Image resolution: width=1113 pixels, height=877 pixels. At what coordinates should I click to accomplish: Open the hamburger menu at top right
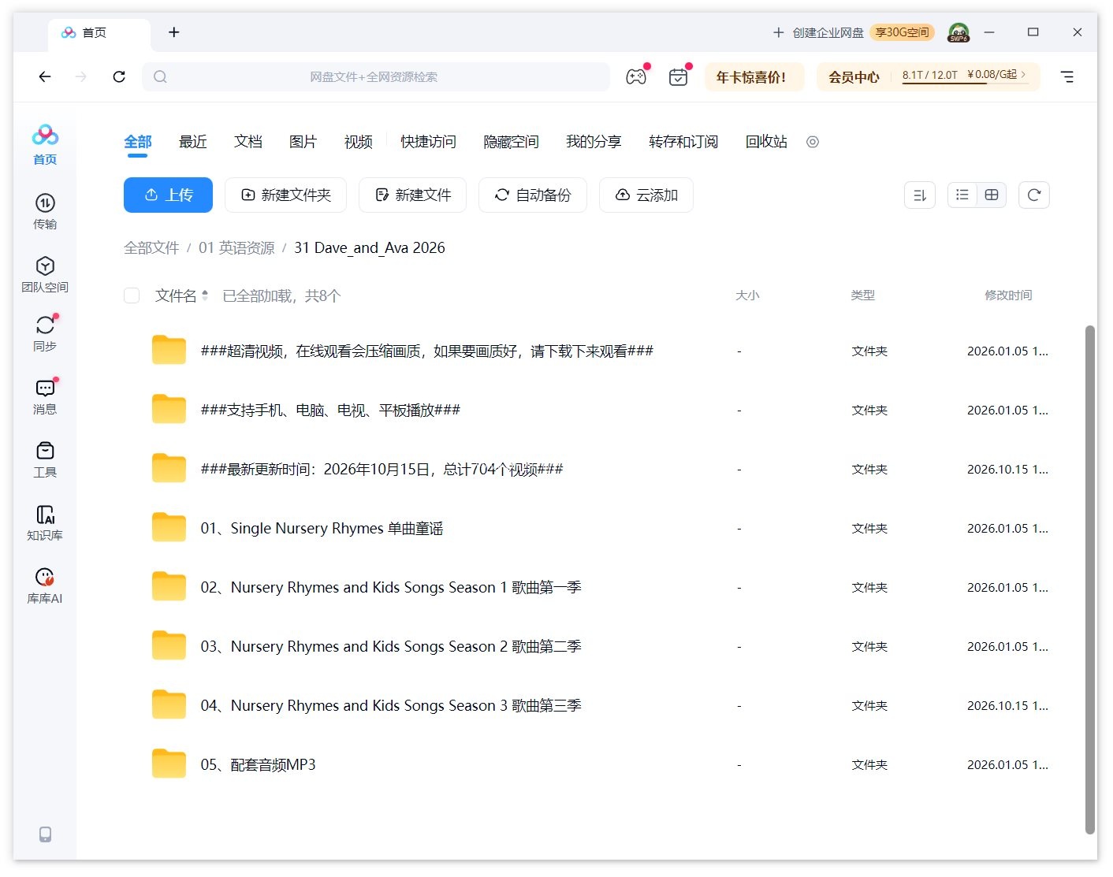1066,76
